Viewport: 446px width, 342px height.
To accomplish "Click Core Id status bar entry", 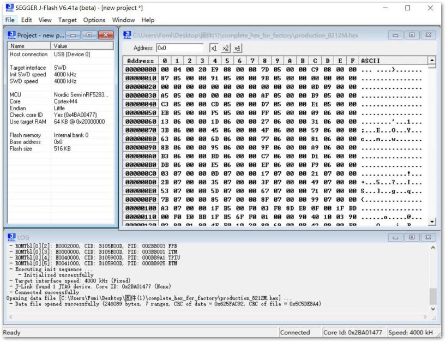I will 353,332.
